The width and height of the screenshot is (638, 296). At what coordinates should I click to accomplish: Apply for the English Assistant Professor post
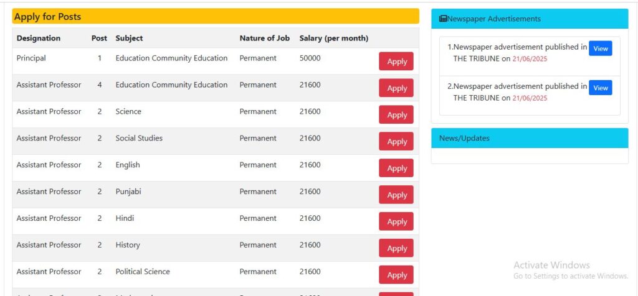coord(396,169)
